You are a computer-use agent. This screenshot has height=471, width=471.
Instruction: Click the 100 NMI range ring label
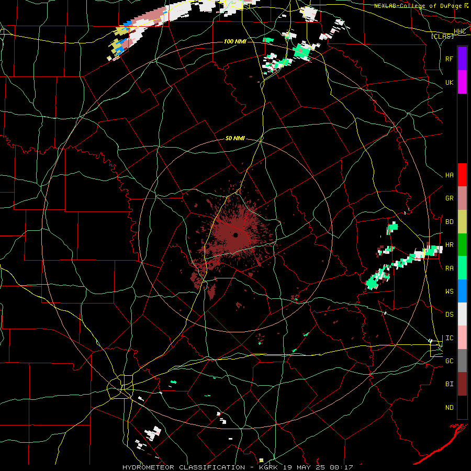tap(235, 41)
